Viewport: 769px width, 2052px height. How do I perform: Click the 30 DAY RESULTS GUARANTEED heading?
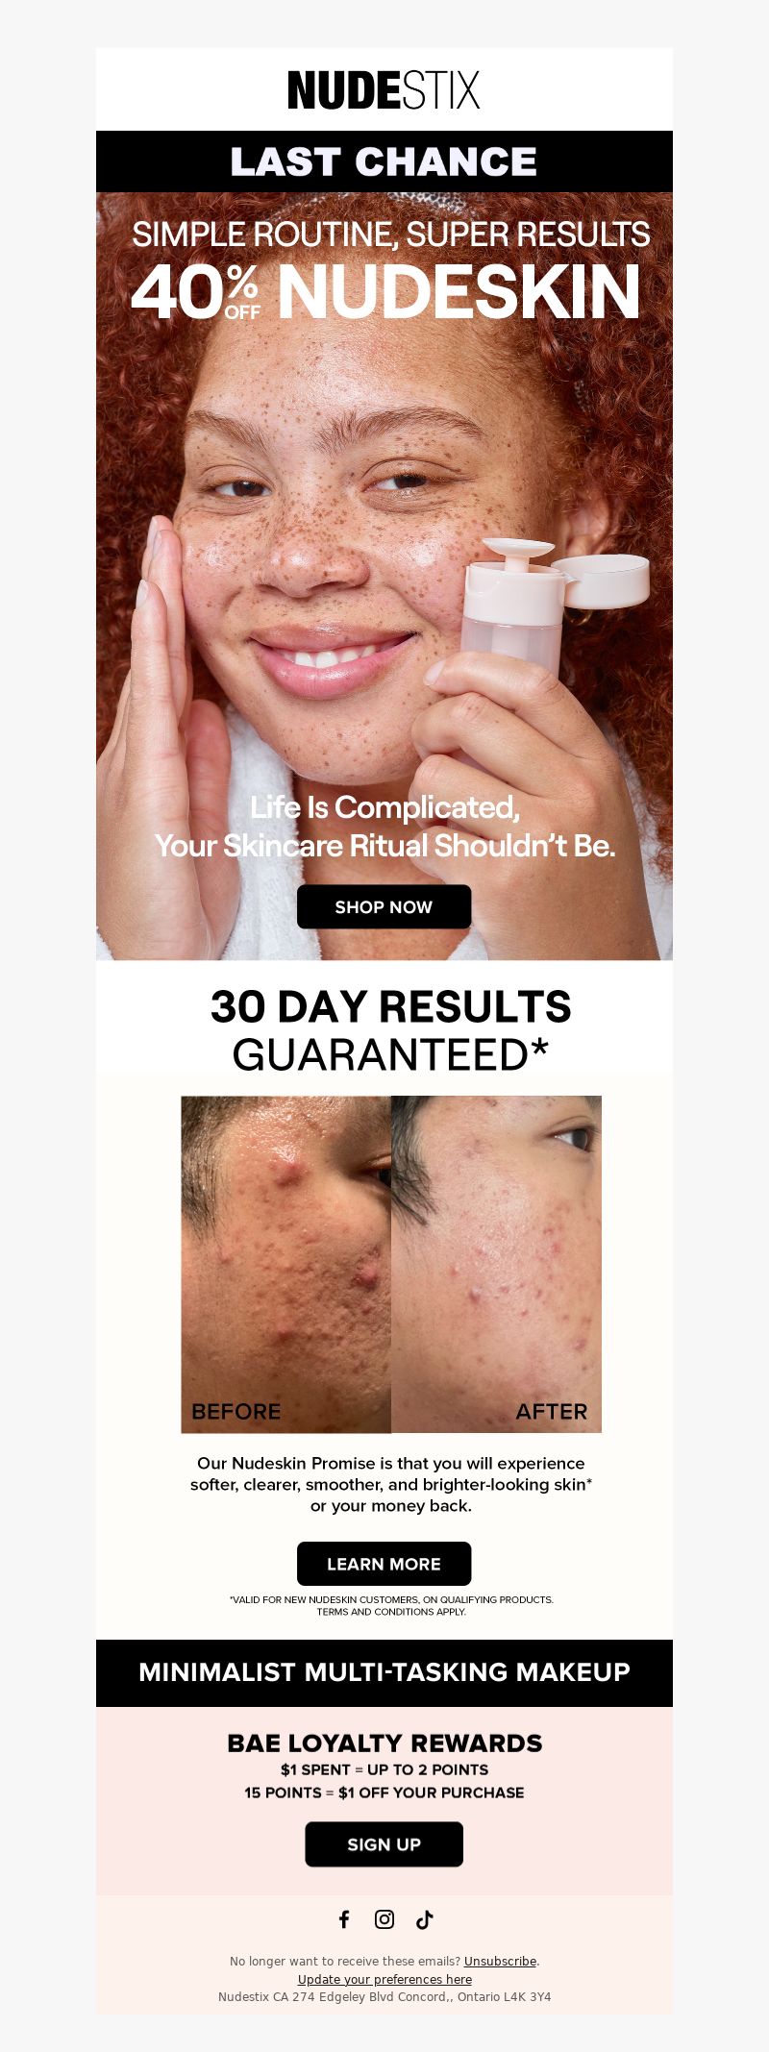(x=390, y=1030)
